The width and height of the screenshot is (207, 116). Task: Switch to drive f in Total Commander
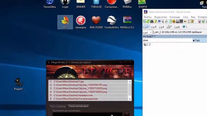pyautogui.click(x=169, y=27)
